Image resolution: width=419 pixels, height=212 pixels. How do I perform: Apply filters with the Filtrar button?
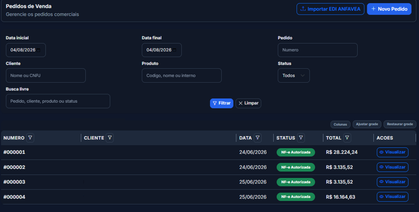tap(222, 103)
